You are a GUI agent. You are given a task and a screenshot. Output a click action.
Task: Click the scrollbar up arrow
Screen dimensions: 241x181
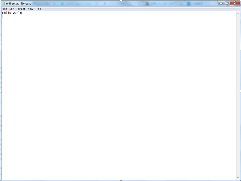pyautogui.click(x=238, y=13)
